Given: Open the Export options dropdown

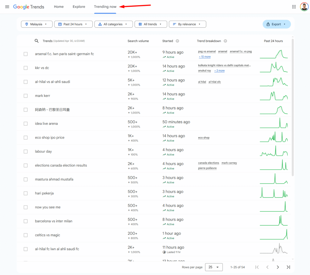Looking at the screenshot, I should coord(277,24).
